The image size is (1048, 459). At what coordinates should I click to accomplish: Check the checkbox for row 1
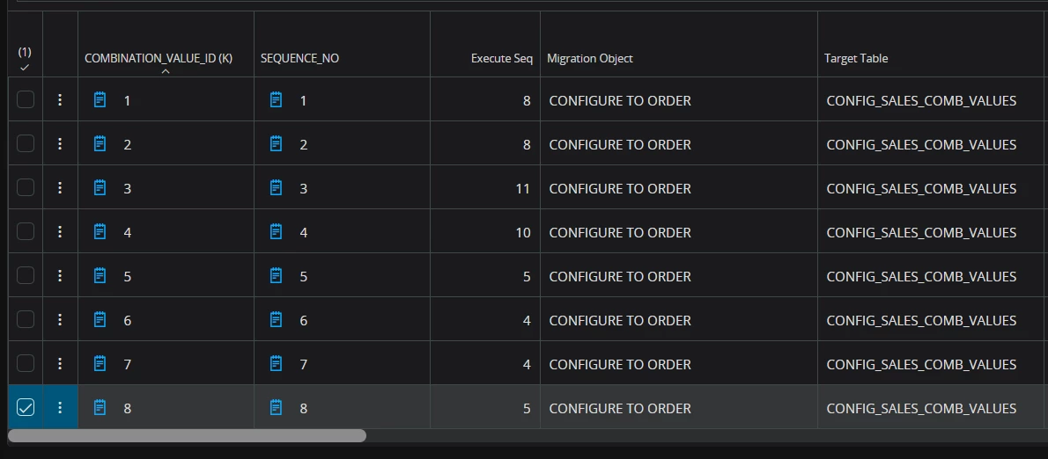[26, 100]
